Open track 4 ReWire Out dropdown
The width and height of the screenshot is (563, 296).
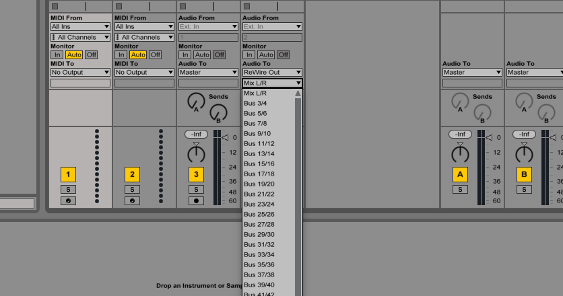click(272, 73)
